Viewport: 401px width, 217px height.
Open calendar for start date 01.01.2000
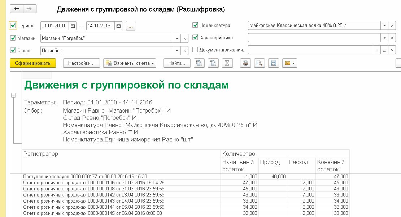73,26
